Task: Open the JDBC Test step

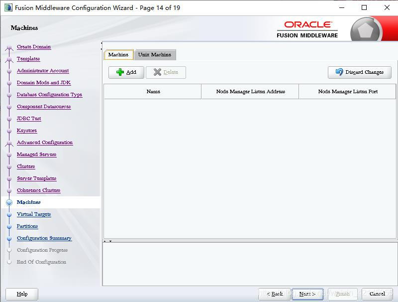Action: pos(29,119)
